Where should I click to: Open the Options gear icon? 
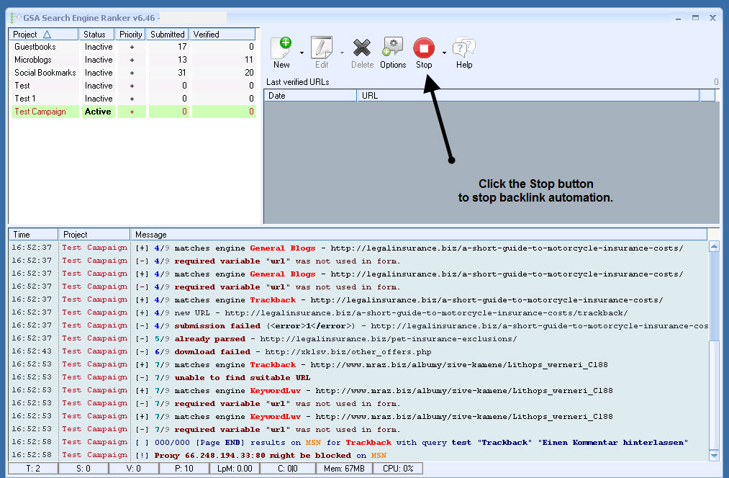pos(393,49)
